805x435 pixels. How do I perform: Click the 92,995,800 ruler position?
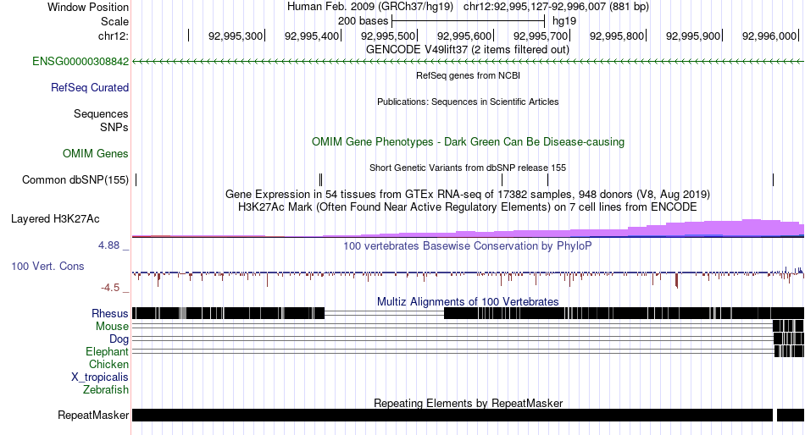pos(617,36)
